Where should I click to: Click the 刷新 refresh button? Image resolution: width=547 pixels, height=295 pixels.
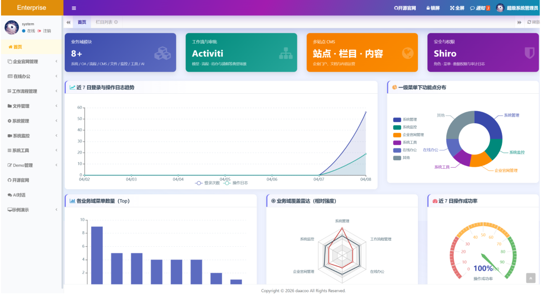533,22
